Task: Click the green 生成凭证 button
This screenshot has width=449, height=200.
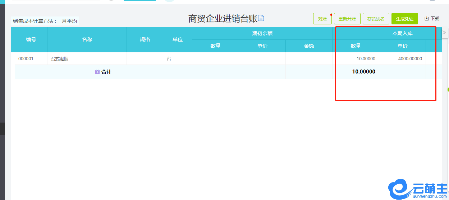Action: [404, 19]
